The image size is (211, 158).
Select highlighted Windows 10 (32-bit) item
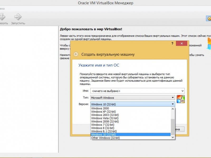[x=131, y=135]
